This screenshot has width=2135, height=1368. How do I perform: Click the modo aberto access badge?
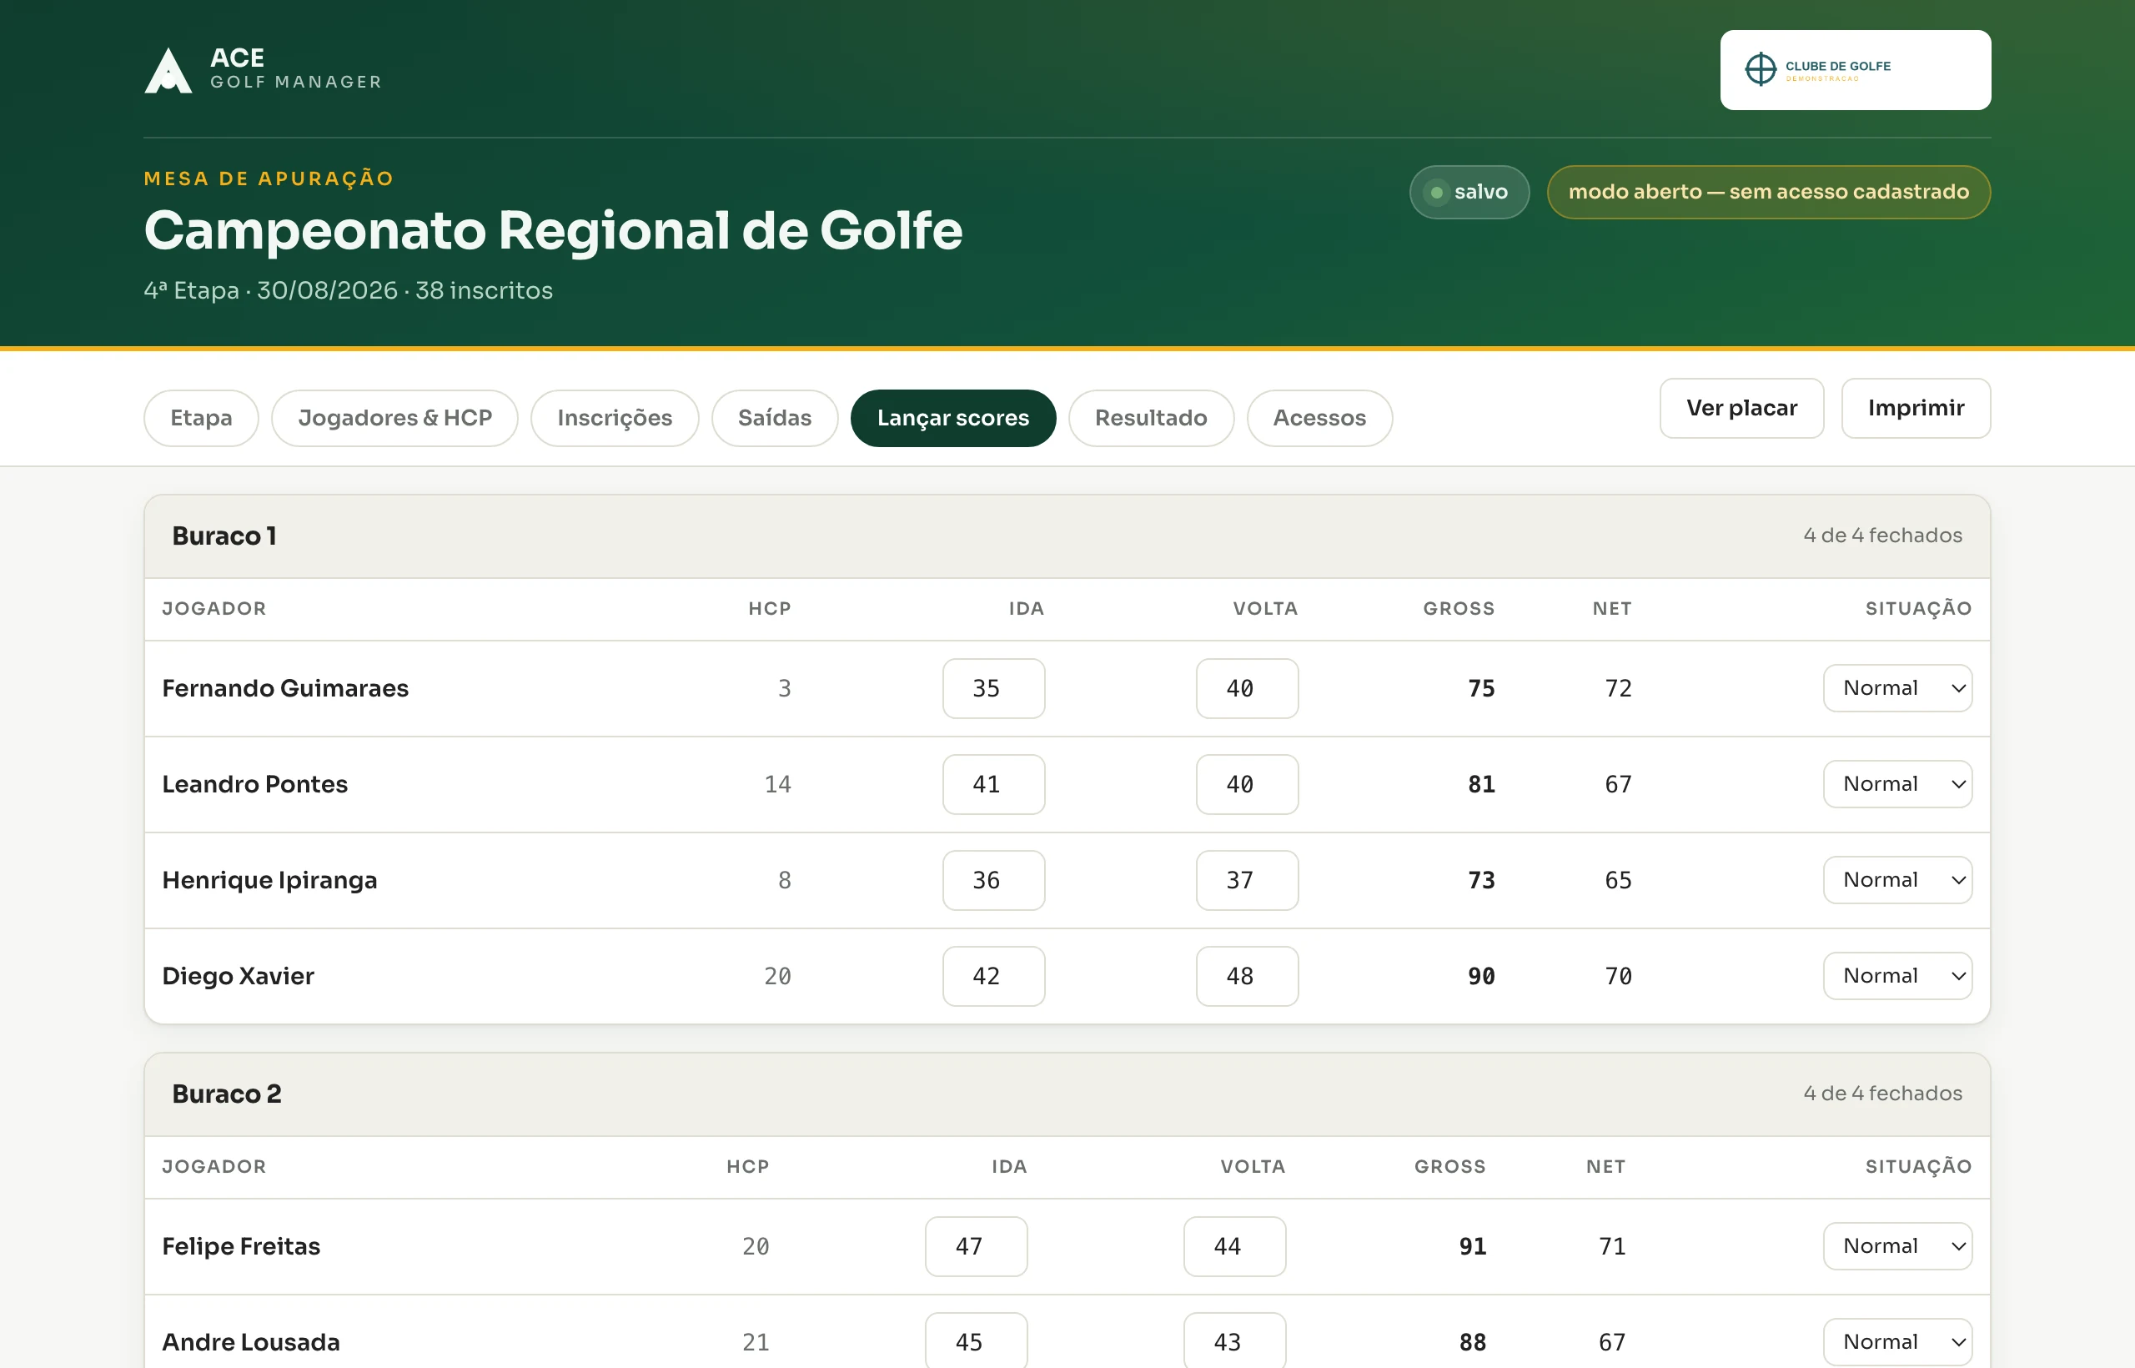click(x=1768, y=192)
